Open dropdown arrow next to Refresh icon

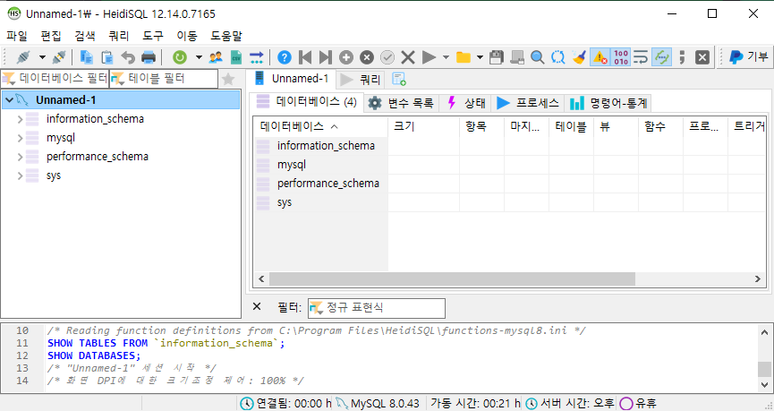(199, 57)
